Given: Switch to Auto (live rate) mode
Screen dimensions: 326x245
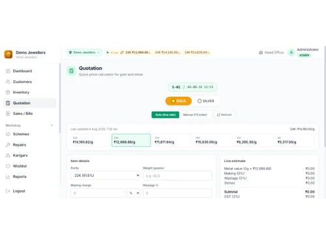Looking at the screenshot, I should pos(166,114).
